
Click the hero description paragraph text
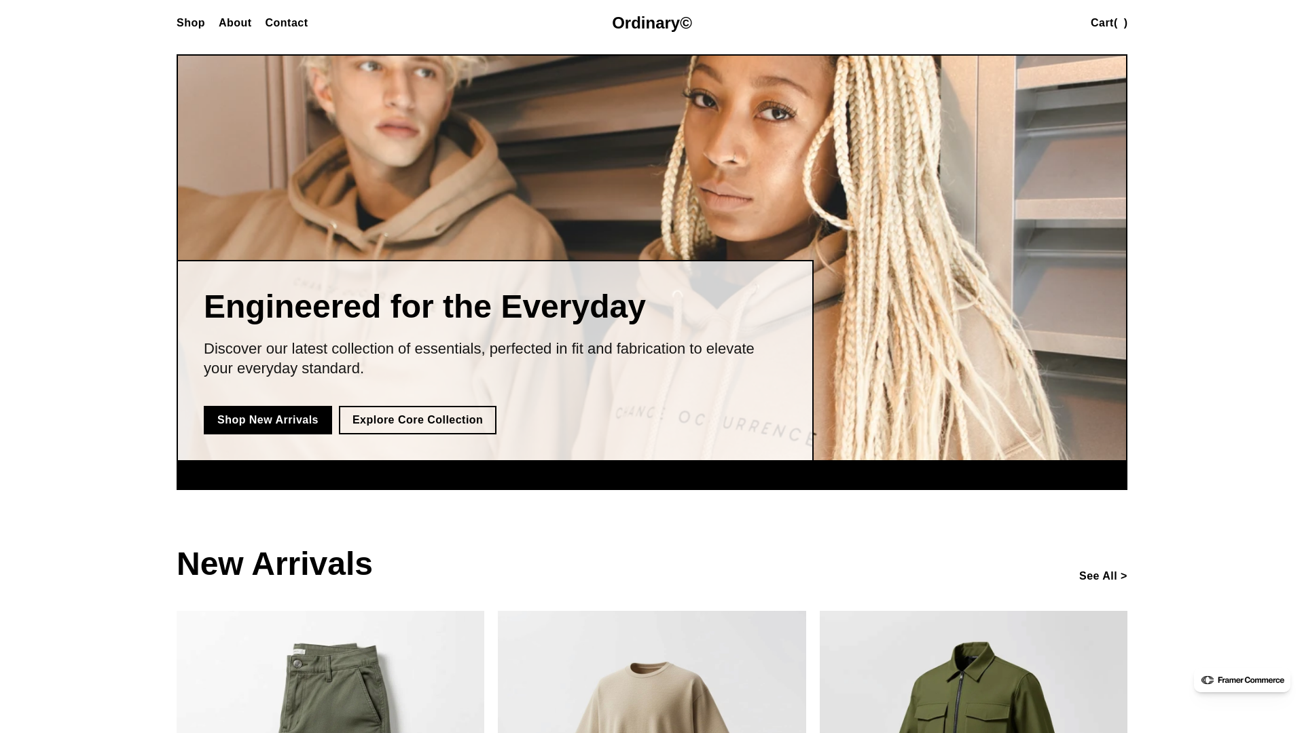click(479, 358)
